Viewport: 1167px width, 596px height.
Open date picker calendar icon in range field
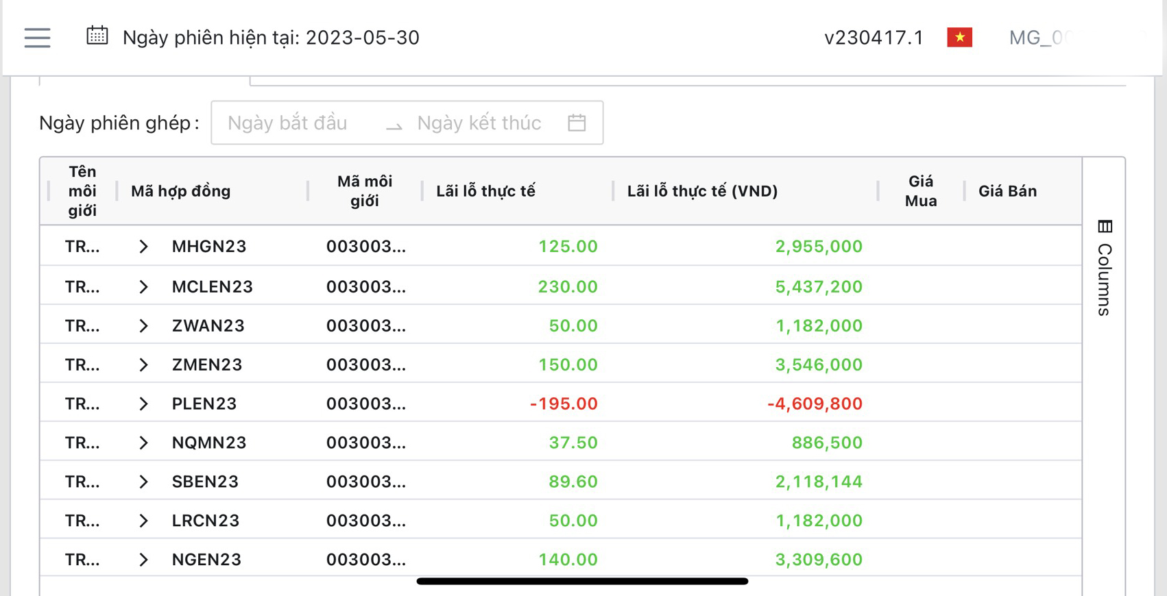point(577,123)
